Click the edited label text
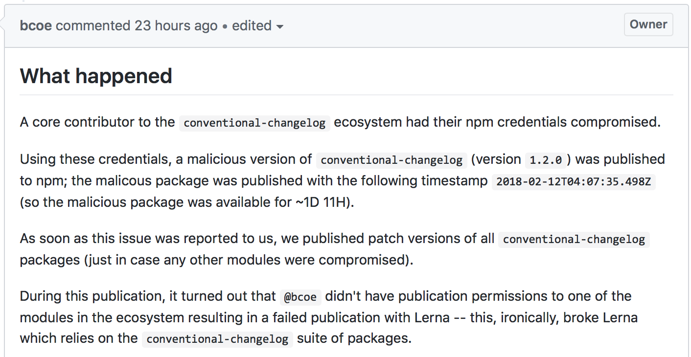 click(x=253, y=25)
